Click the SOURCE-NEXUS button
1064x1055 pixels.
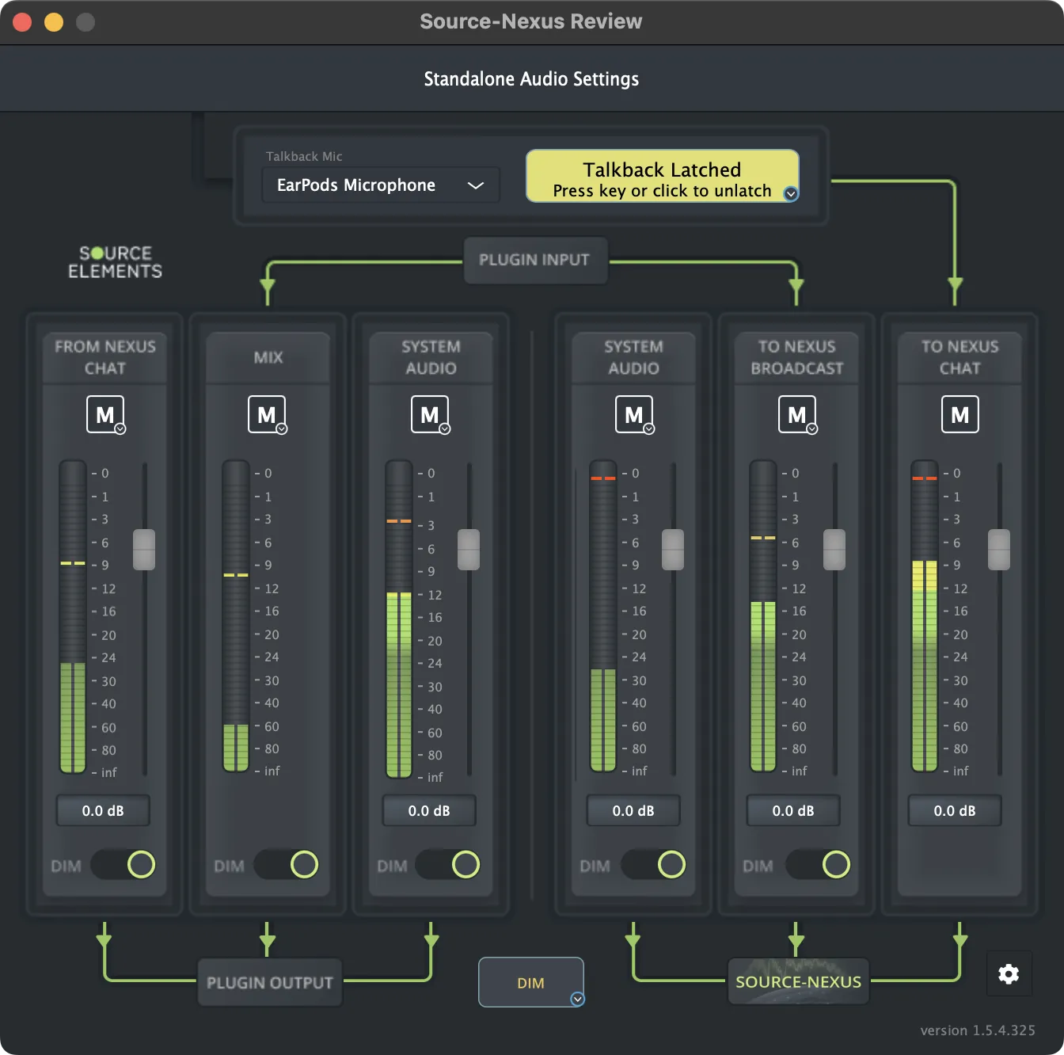click(798, 981)
